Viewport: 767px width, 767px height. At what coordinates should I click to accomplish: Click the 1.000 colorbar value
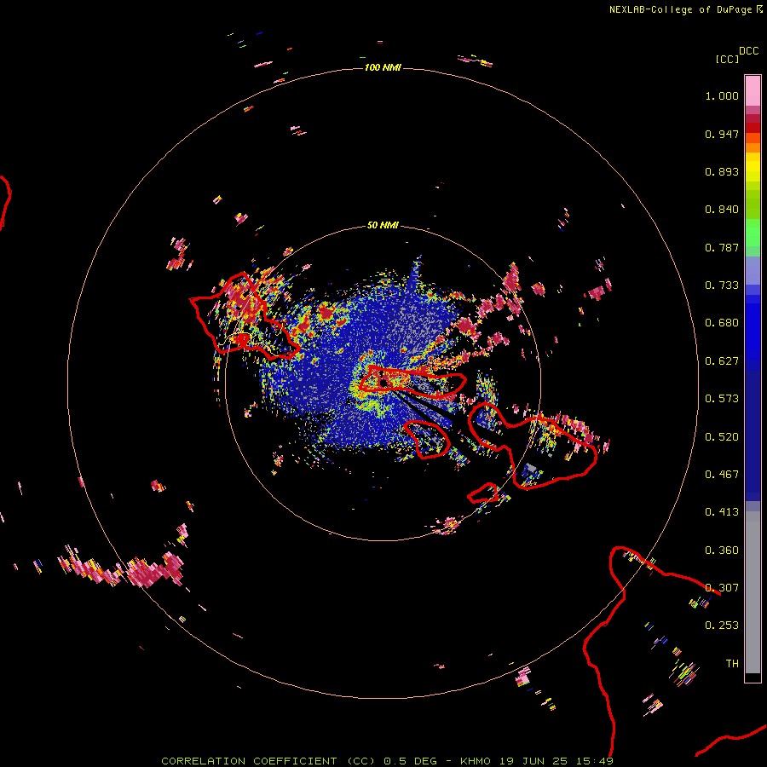click(x=722, y=95)
